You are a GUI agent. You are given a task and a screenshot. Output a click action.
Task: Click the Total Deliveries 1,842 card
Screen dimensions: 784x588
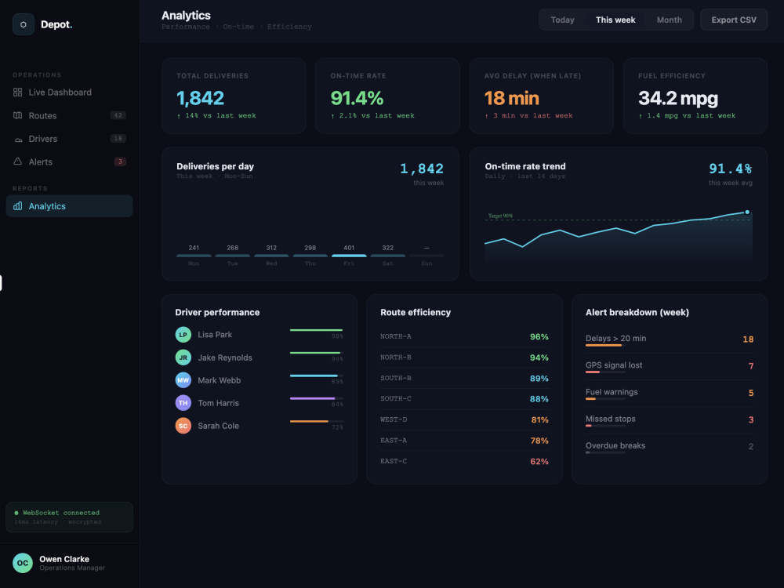tap(234, 96)
